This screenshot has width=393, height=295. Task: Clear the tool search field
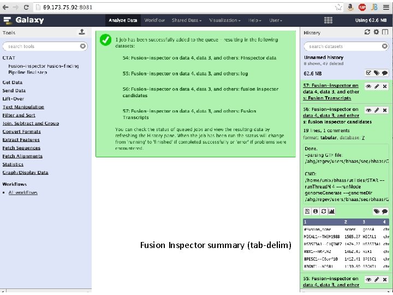[83, 46]
